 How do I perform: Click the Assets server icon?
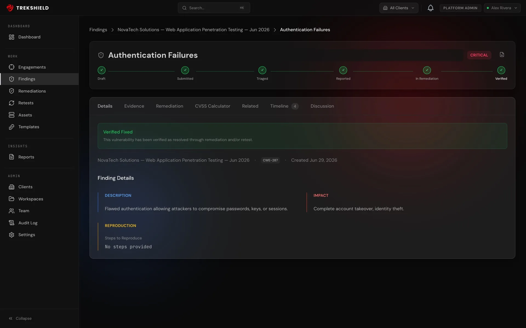tap(12, 115)
